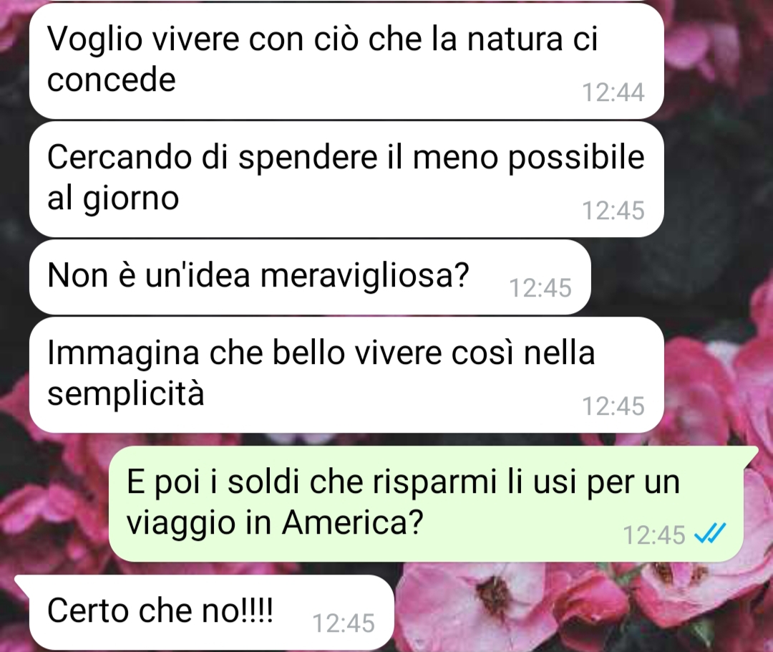Image resolution: width=773 pixels, height=652 pixels.
Task: Click the 12:44 timestamp on first message
Action: click(613, 92)
